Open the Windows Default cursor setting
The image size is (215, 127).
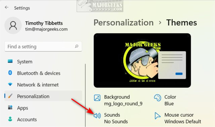pyautogui.click(x=183, y=122)
